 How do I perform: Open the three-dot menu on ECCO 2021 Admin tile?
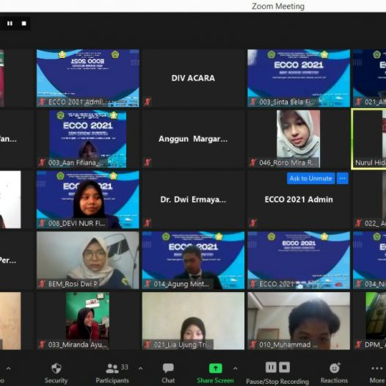click(343, 178)
